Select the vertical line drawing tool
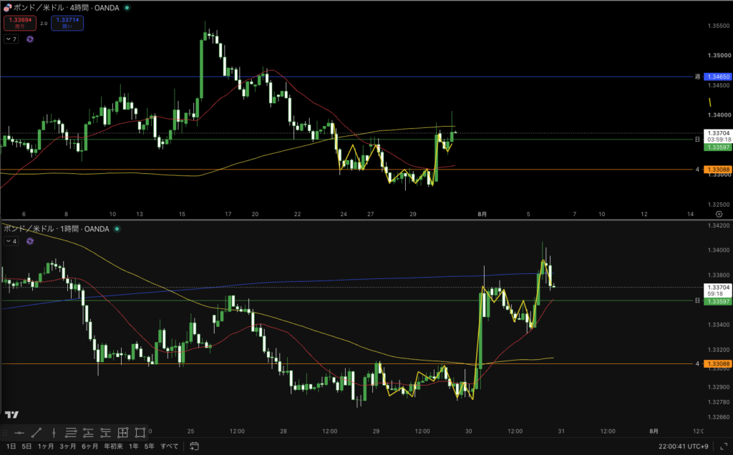733x455 pixels. pos(54,433)
